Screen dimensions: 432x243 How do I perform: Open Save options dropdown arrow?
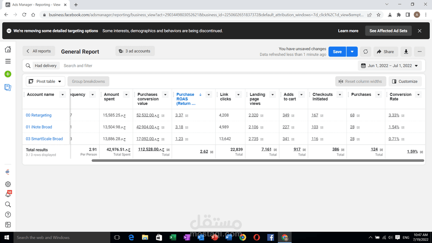(x=352, y=52)
